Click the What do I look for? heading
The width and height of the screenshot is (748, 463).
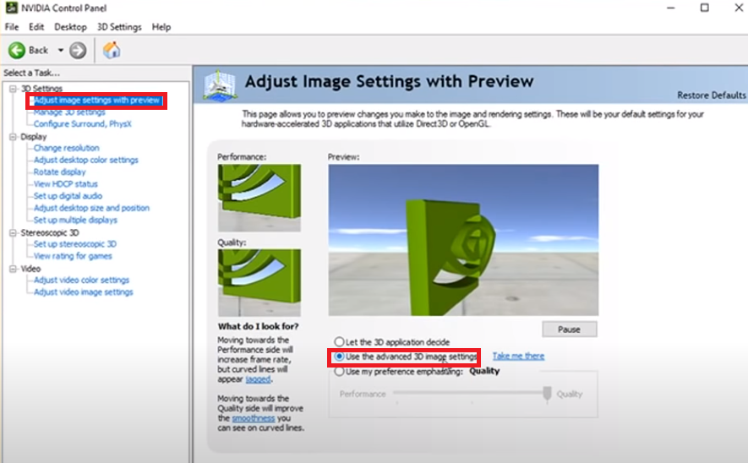click(x=258, y=327)
